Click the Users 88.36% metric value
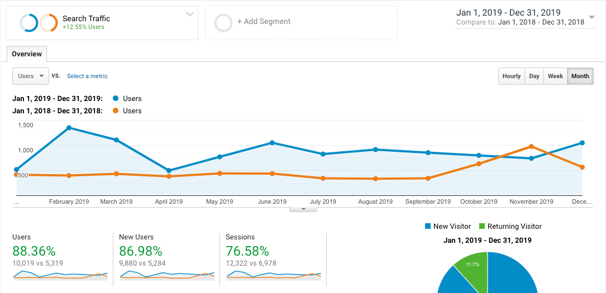Screen dimensions: 606x293 (34, 251)
